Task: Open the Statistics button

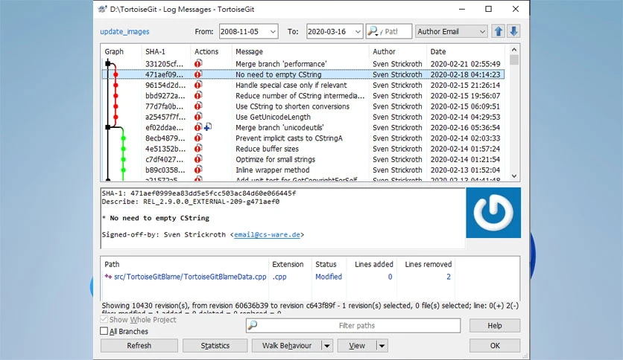Action: click(x=215, y=346)
